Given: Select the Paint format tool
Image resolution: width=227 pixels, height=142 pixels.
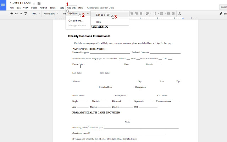Looking at the screenshot, I should (x=26, y=13).
